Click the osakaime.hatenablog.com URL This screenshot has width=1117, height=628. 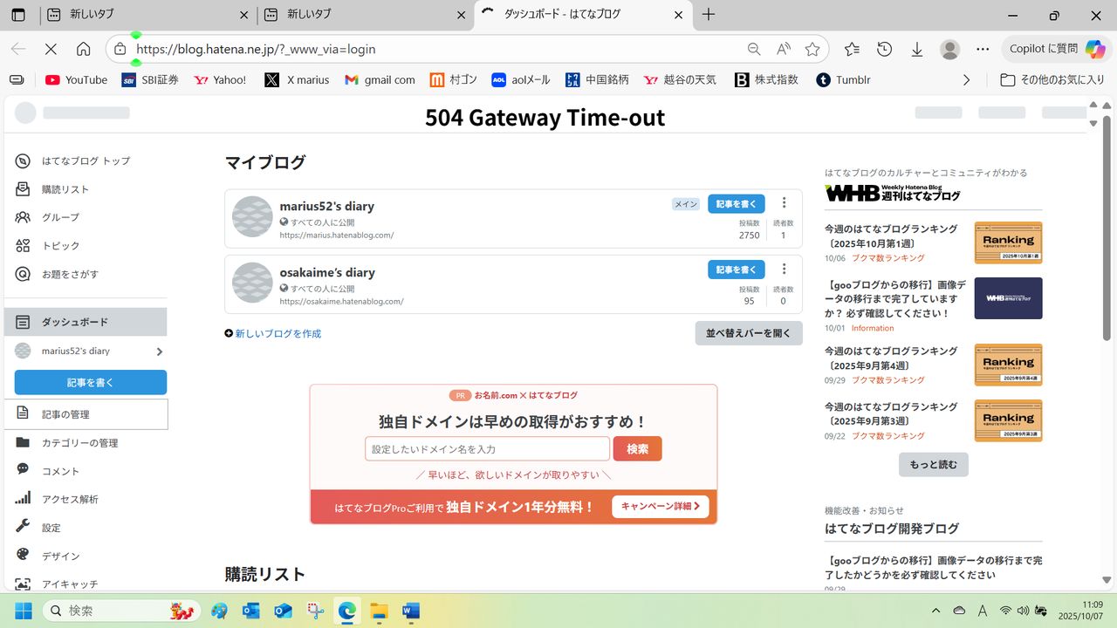(x=342, y=301)
